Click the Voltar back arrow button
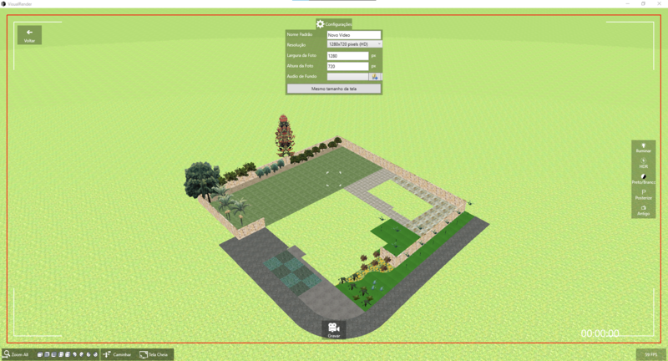The width and height of the screenshot is (668, 361). tap(29, 34)
